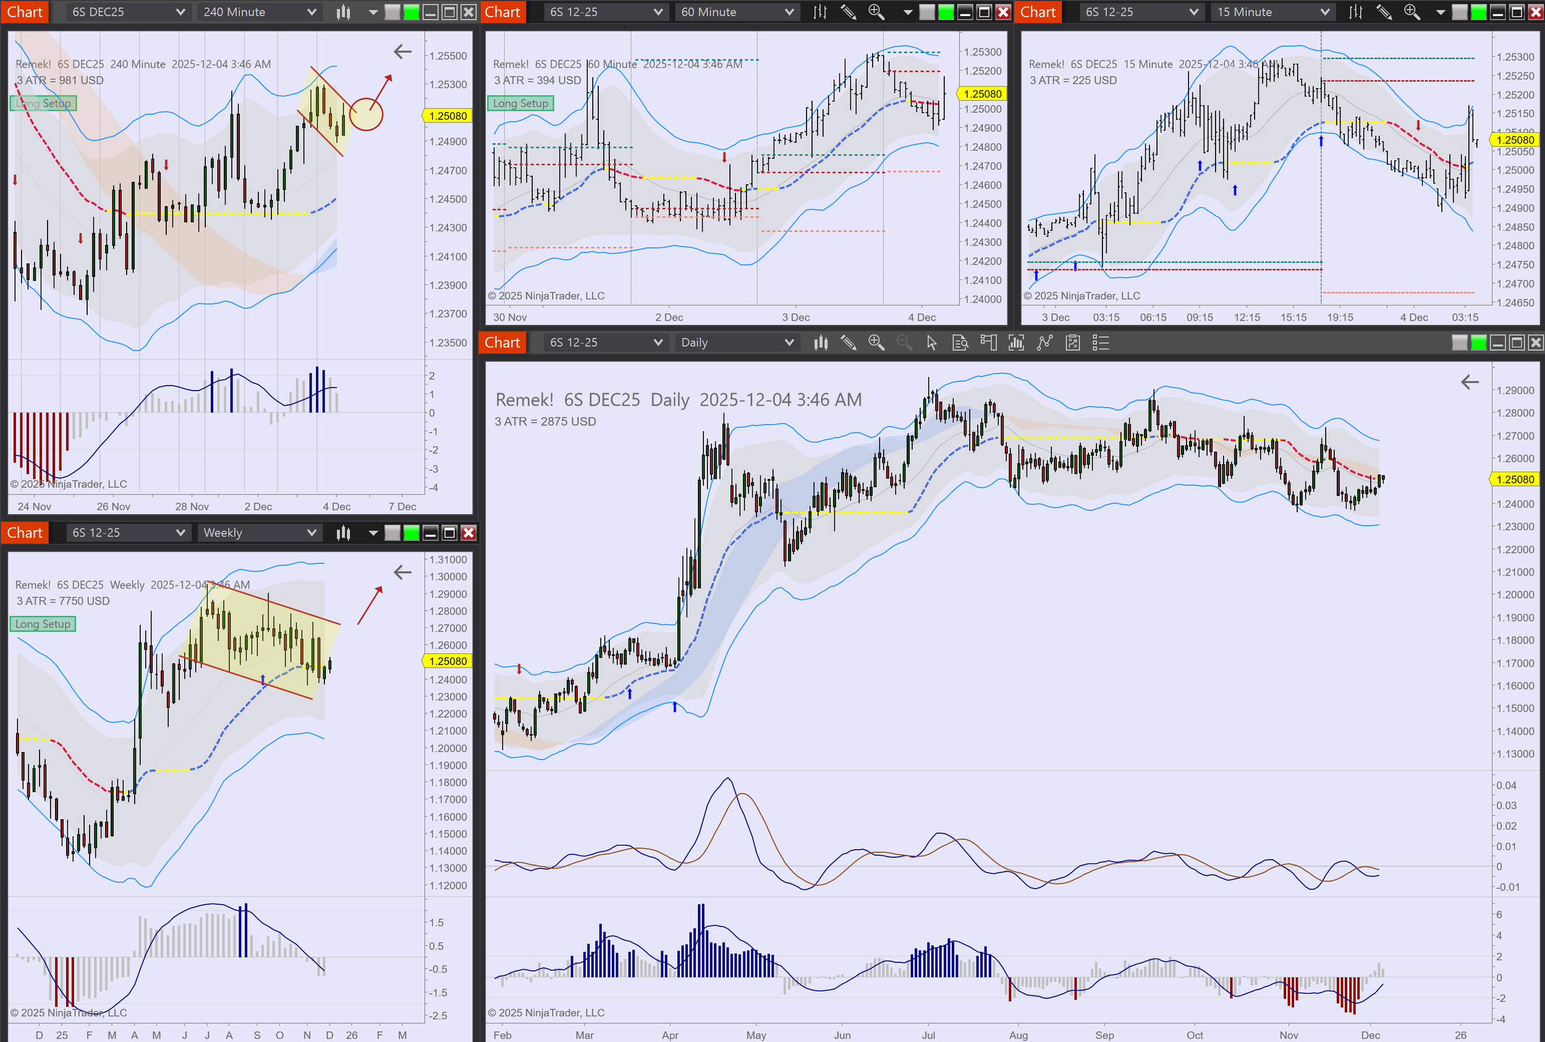The width and height of the screenshot is (1545, 1042).
Task: Click Long Setup label in 60 Minute chart
Action: tap(521, 103)
